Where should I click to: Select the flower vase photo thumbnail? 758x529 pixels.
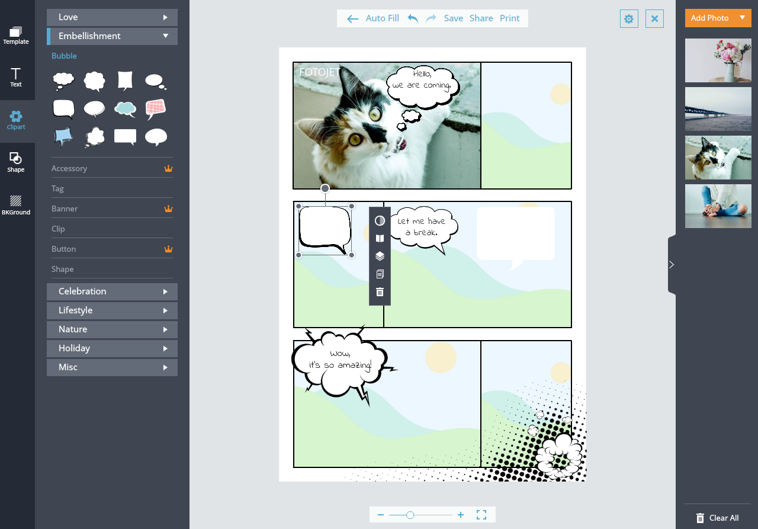[x=718, y=60]
